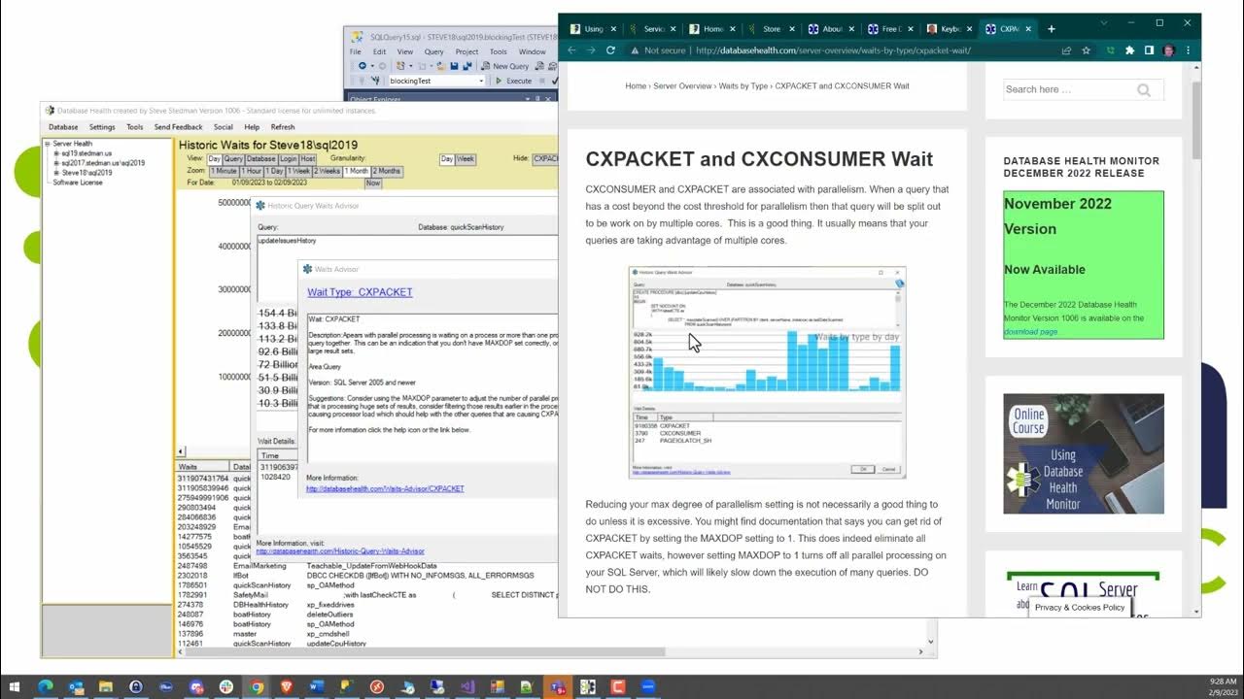Set View to Database in Historic Waits
Viewport: 1244px width, 699px height.
tap(260, 159)
